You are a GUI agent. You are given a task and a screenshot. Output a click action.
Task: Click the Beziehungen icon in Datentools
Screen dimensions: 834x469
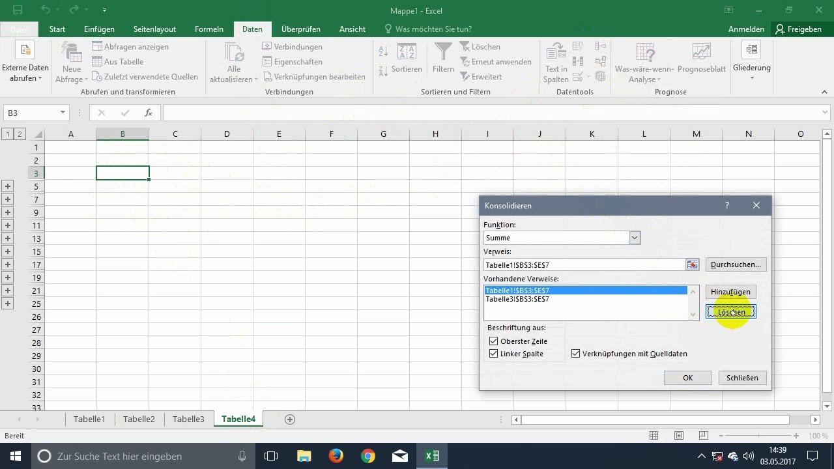tap(600, 62)
